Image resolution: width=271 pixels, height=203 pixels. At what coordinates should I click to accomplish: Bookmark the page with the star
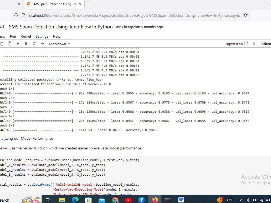coord(246,15)
